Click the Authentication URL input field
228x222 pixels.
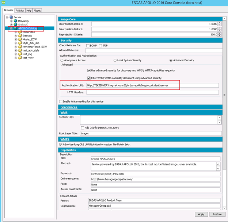pos(152,85)
